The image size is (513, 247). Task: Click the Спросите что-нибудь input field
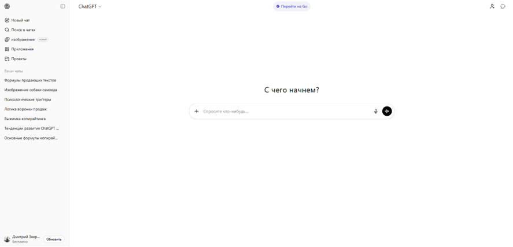click(x=283, y=111)
